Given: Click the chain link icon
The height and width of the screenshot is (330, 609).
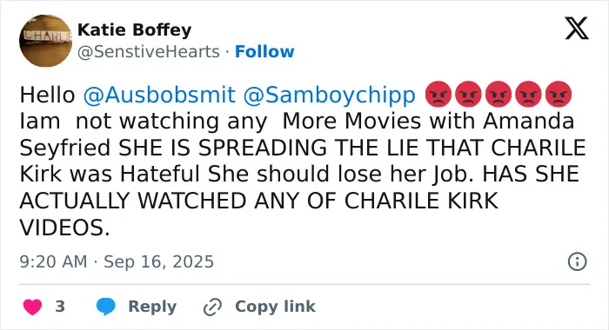Looking at the screenshot, I should 212,307.
